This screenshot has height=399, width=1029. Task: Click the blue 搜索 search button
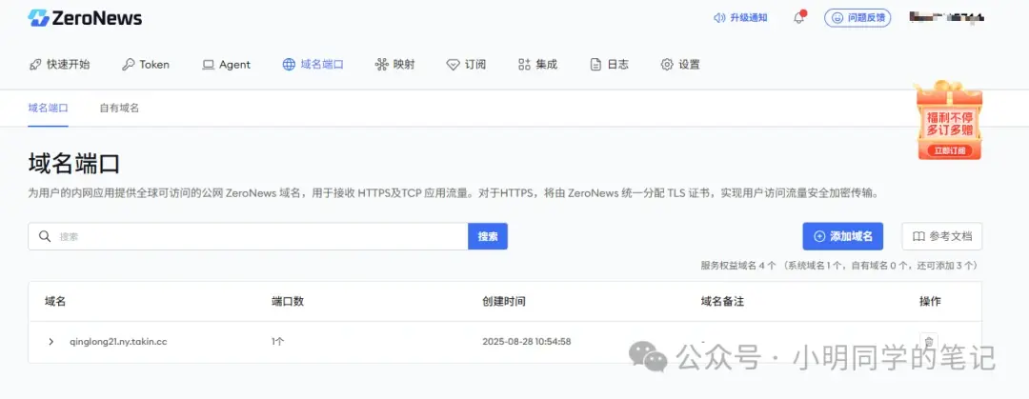point(488,236)
